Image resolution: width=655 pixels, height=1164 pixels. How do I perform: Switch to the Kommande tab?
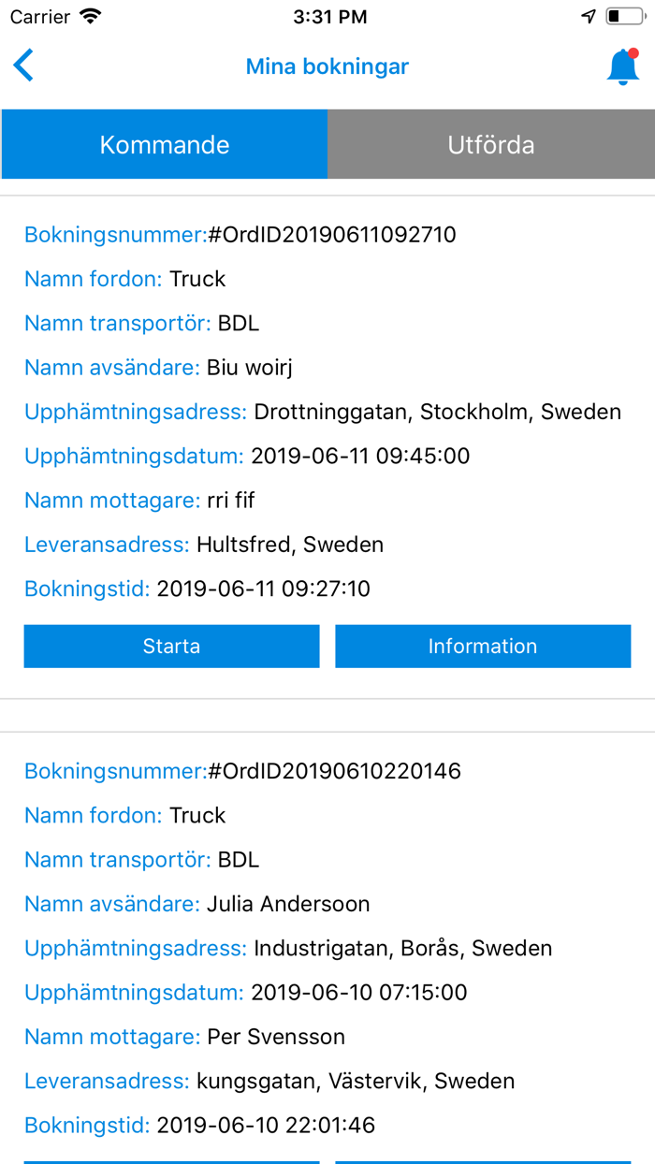pyautogui.click(x=165, y=145)
